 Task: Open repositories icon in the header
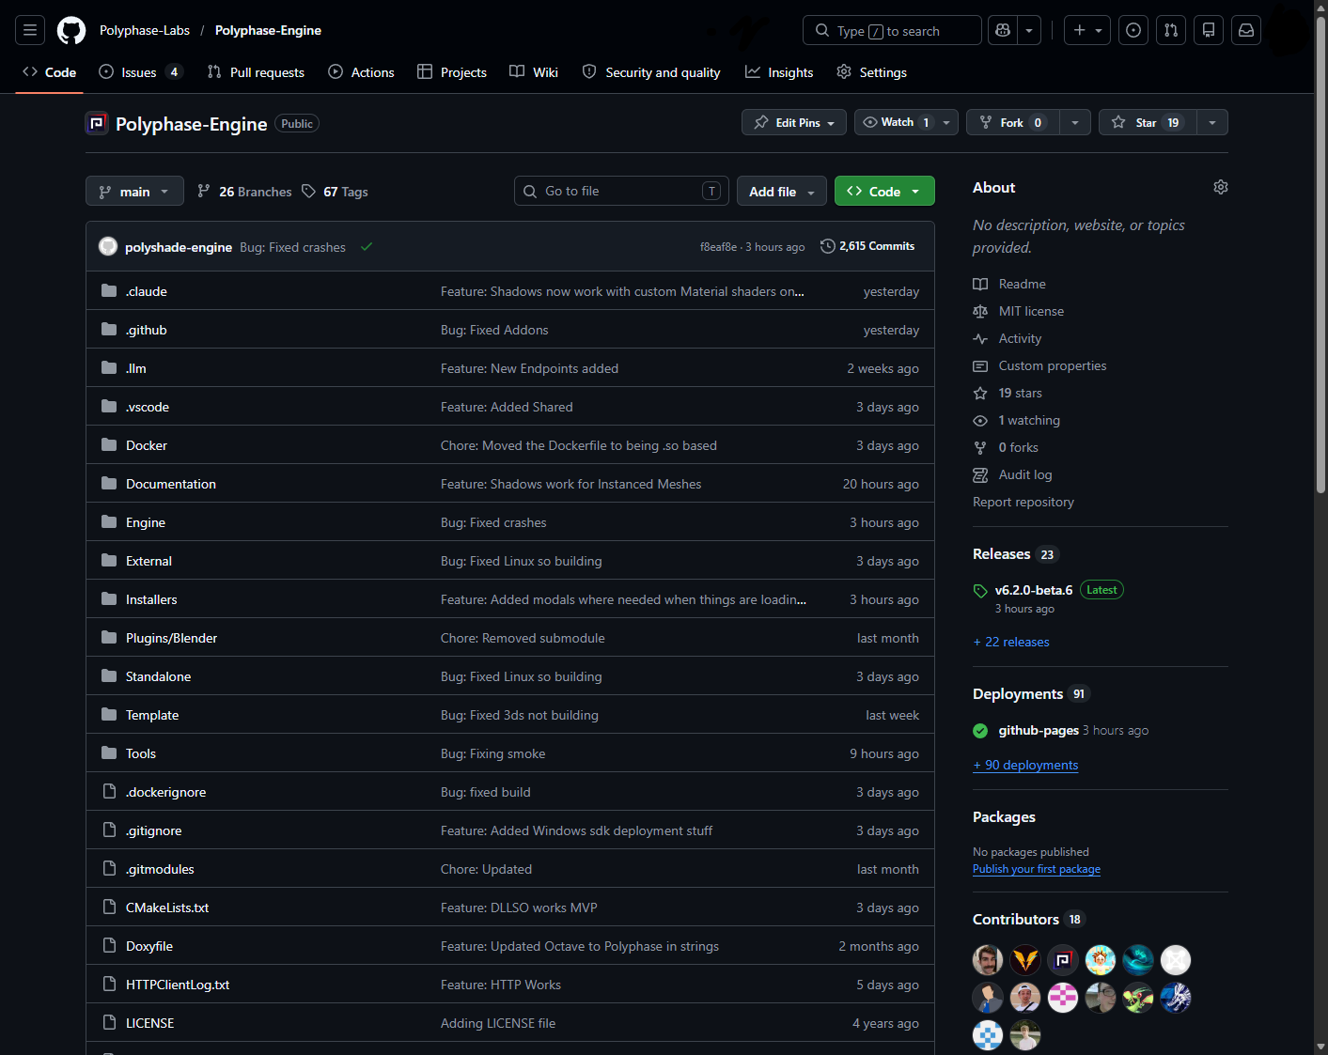click(1209, 30)
